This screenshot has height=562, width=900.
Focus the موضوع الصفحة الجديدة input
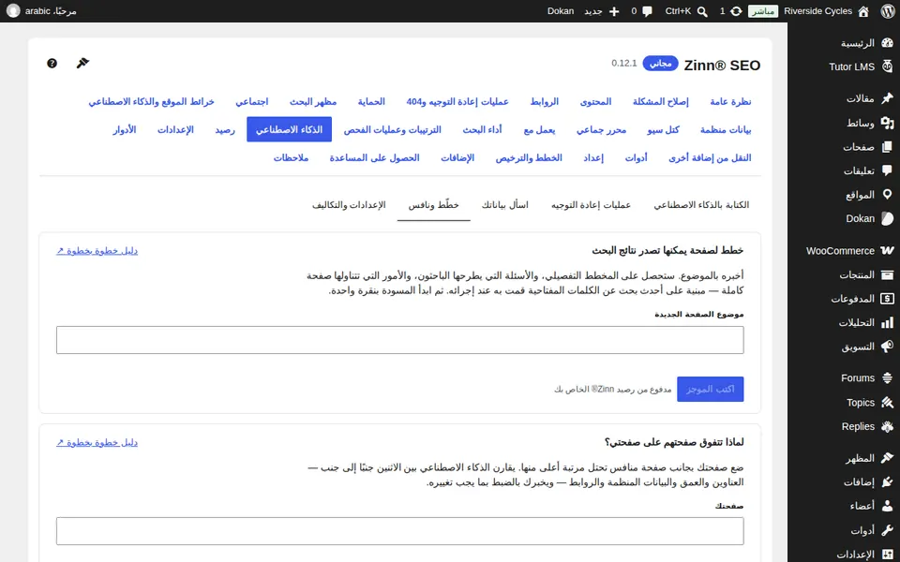[400, 340]
